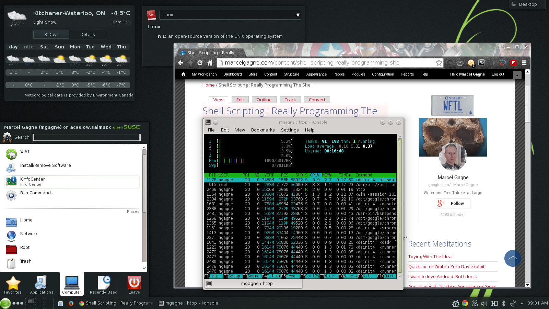Open openSUSE Kickoff launcher button
549x309 pixels.
(x=5, y=304)
